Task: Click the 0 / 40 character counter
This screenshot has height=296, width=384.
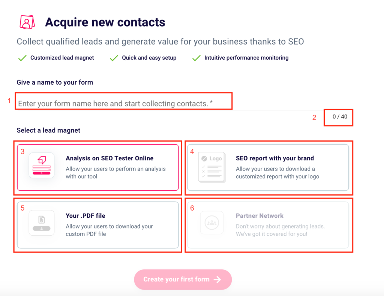Action: (x=340, y=117)
